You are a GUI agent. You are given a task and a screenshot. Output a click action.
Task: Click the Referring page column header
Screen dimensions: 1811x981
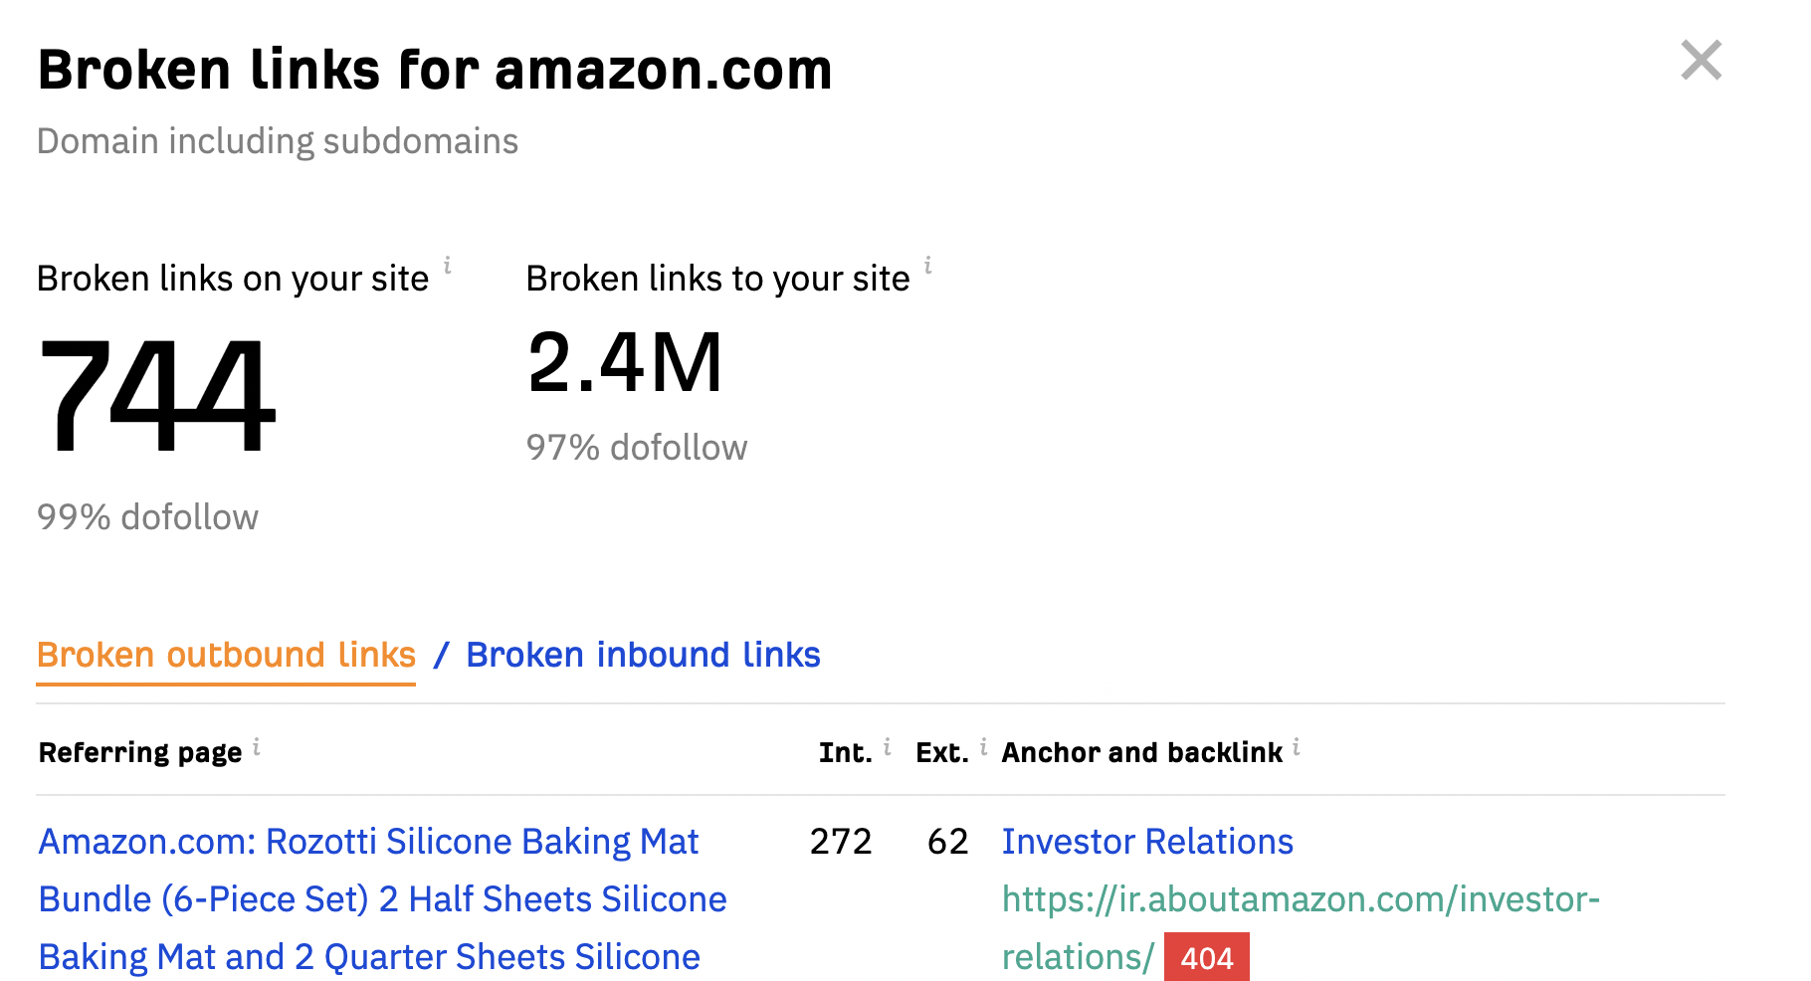click(140, 752)
